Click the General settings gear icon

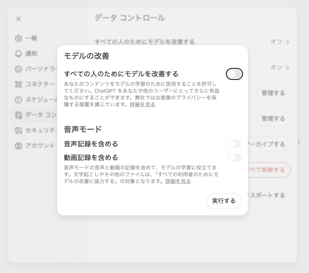tap(18, 38)
